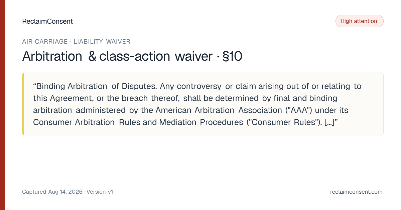Expand the truncated […] clause ellipsis

tap(329, 122)
